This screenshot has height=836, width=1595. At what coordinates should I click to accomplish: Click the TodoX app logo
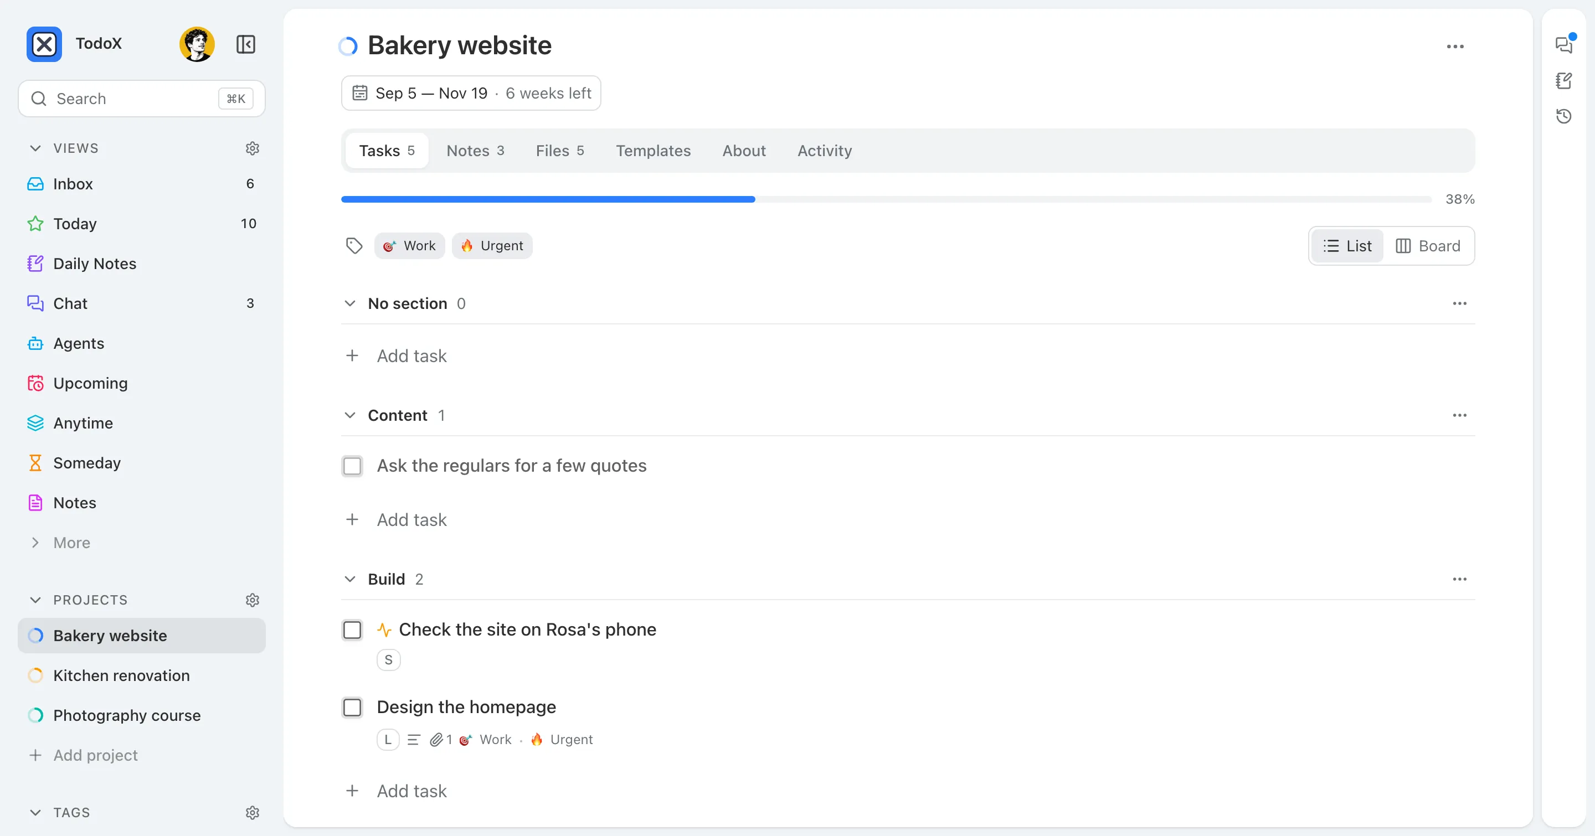[x=44, y=44]
